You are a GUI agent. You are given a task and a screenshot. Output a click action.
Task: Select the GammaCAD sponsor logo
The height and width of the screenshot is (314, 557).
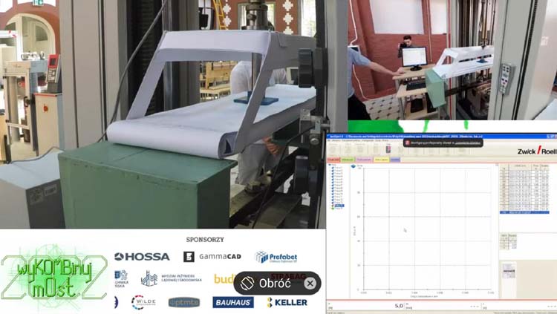(212, 257)
